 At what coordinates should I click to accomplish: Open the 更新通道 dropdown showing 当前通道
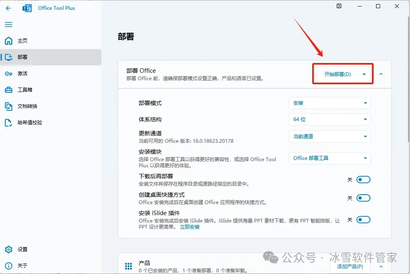[329, 137]
